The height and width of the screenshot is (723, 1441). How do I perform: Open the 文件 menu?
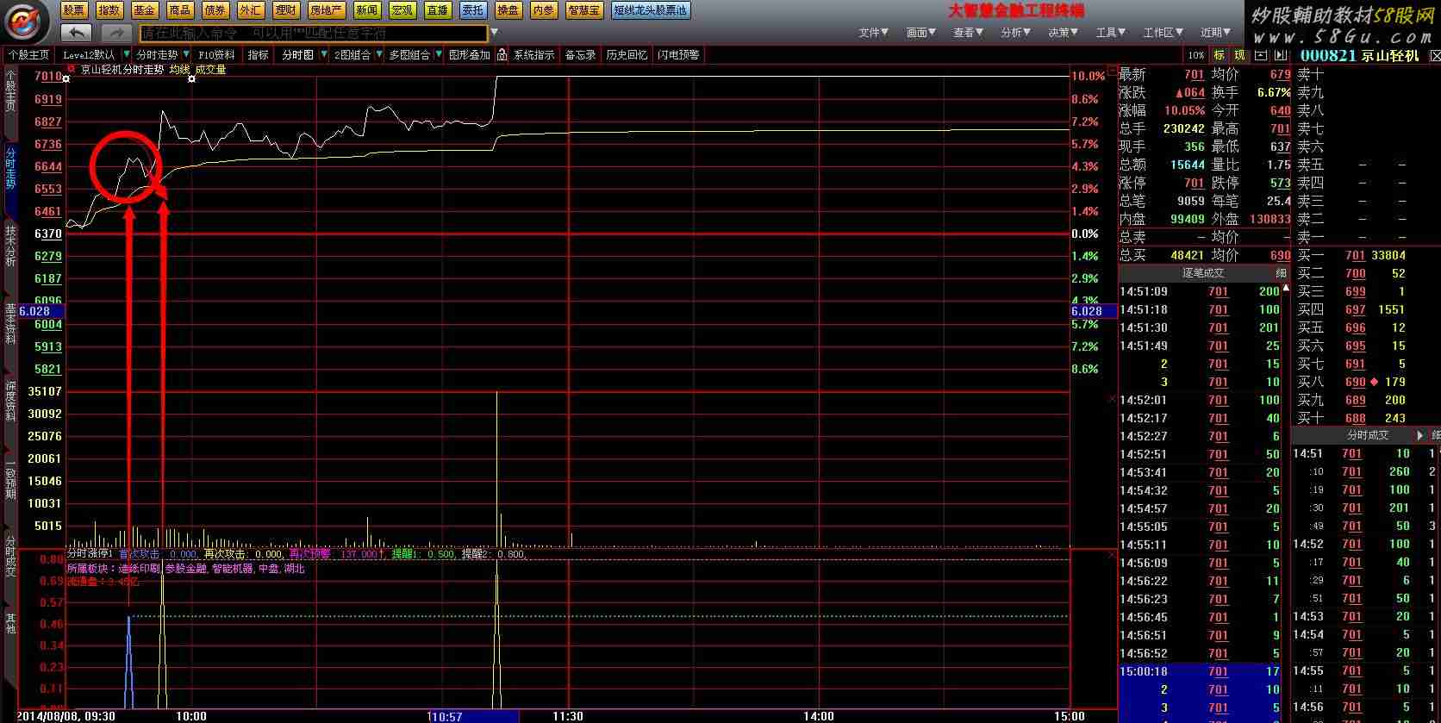[x=873, y=32]
